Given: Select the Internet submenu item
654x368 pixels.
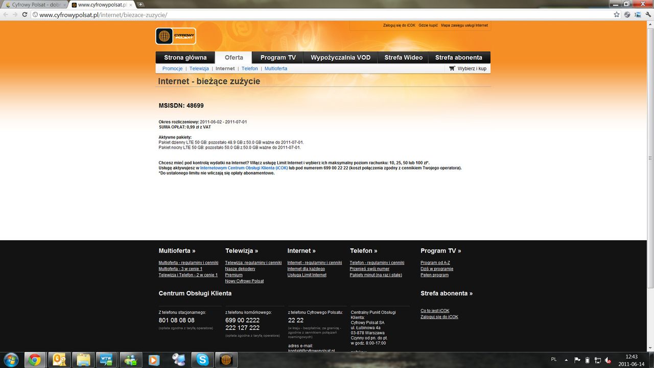Looking at the screenshot, I should coord(225,68).
